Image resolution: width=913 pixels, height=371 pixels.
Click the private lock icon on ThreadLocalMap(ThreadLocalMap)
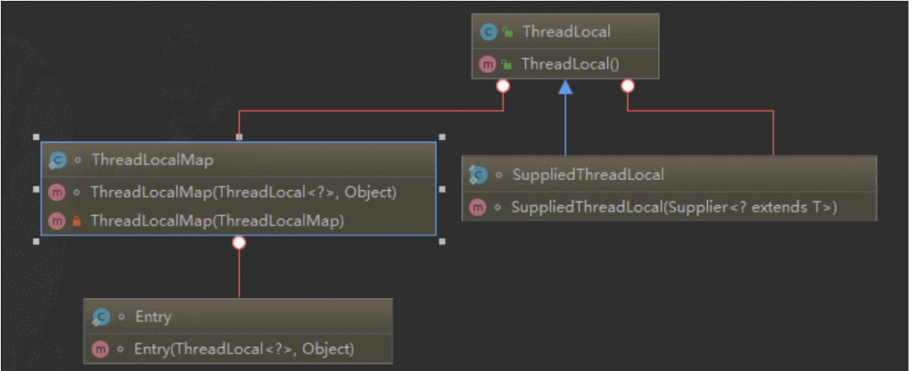pyautogui.click(x=78, y=219)
